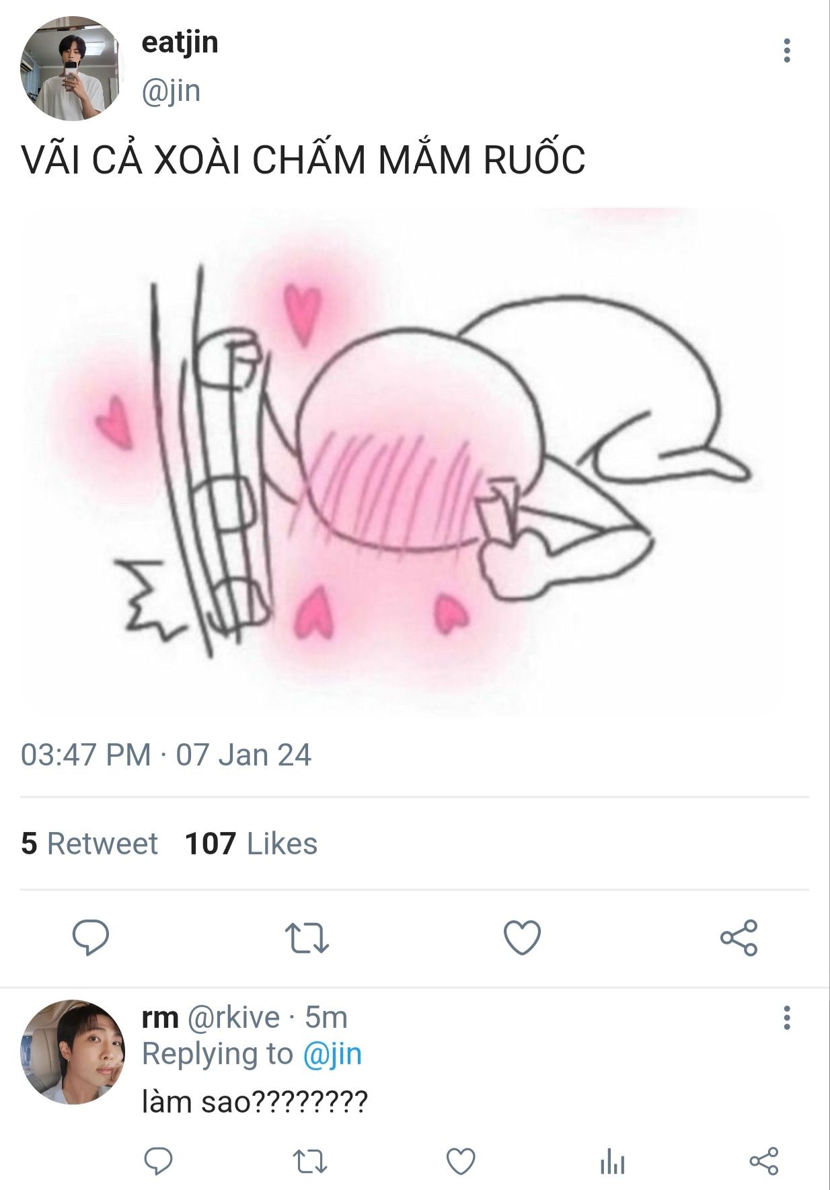
Task: Share rm's reply via share icon
Action: tap(763, 1161)
